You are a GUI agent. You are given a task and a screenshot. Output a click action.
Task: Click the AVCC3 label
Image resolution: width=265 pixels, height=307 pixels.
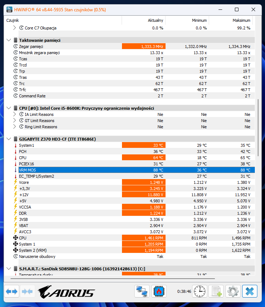25,232
